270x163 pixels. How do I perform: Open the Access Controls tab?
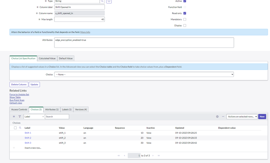19,109
